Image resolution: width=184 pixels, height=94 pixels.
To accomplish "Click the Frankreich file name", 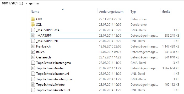I will pos(43,46).
